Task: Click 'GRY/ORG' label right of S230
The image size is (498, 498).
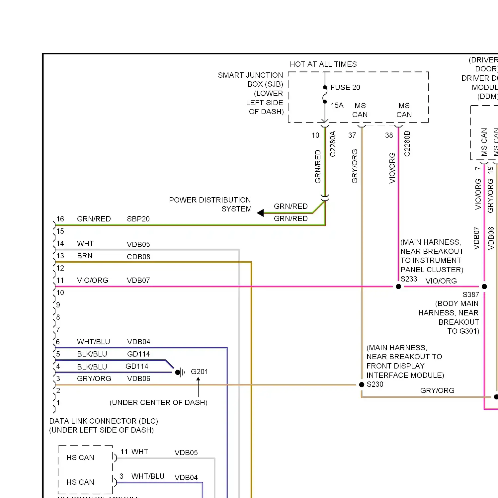Action: [437, 390]
